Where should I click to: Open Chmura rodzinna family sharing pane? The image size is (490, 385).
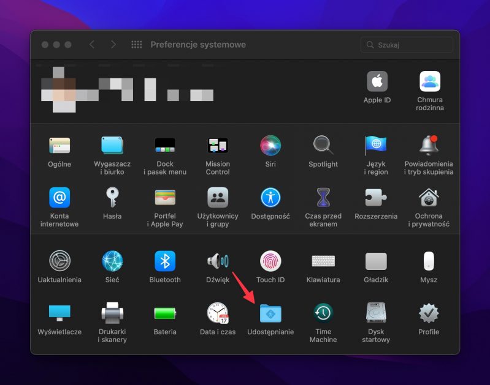(430, 81)
